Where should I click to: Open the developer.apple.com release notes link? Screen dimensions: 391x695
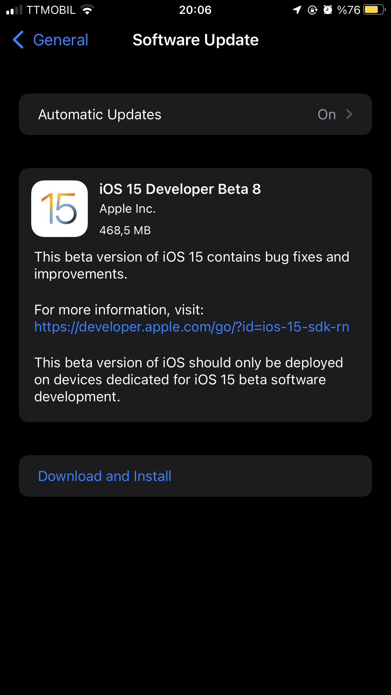[192, 327]
